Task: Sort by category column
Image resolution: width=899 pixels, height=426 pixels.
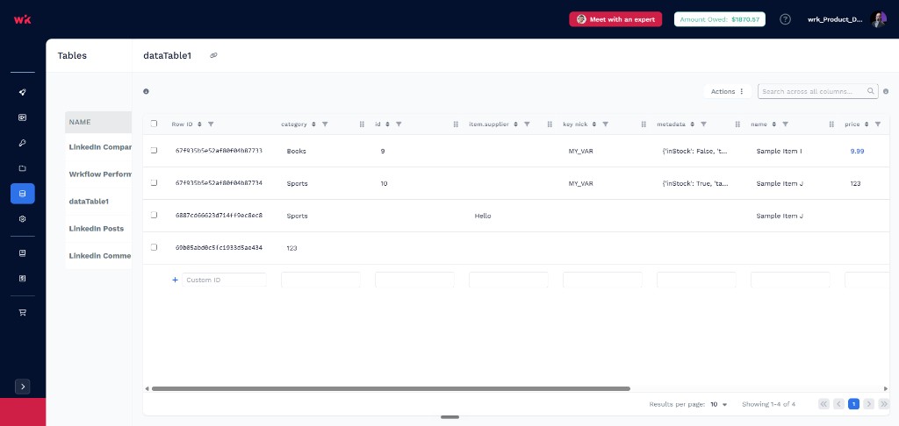Action: (x=313, y=124)
